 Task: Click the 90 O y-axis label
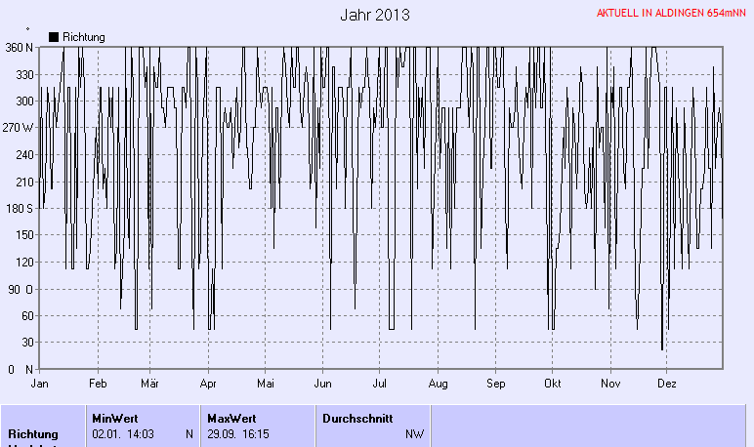(x=21, y=289)
